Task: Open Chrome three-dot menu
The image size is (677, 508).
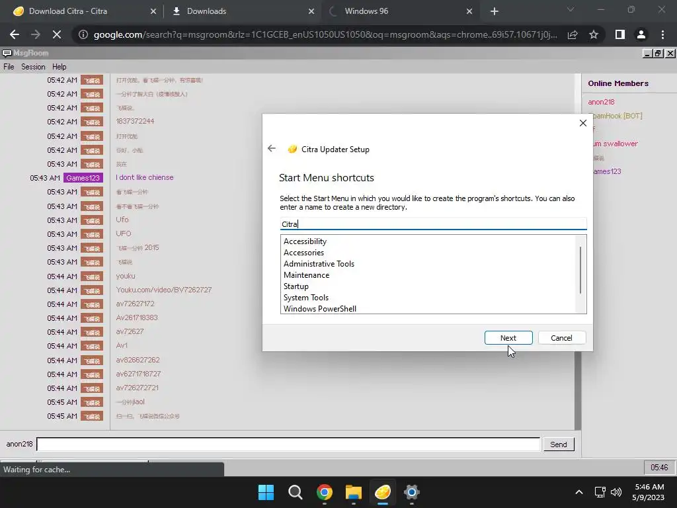Action: coord(662,34)
